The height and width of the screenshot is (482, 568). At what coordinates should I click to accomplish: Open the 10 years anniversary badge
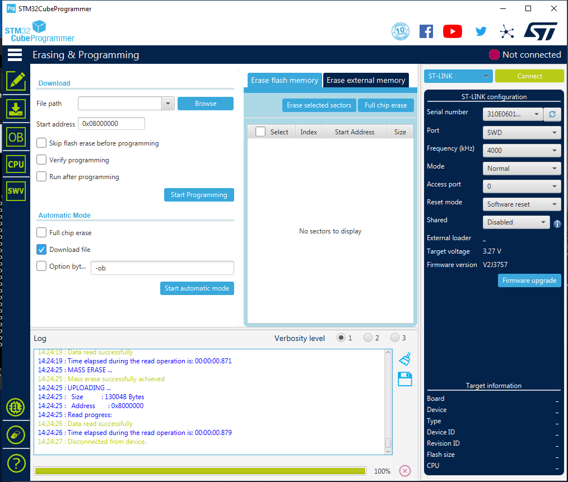[401, 31]
